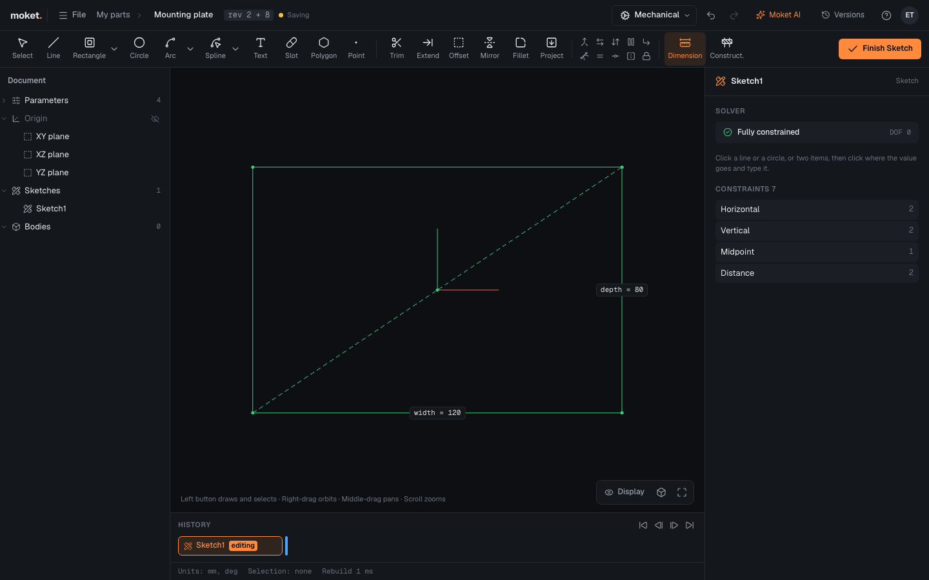
Task: Apply the midpoint constraint icon
Action: (x=615, y=56)
